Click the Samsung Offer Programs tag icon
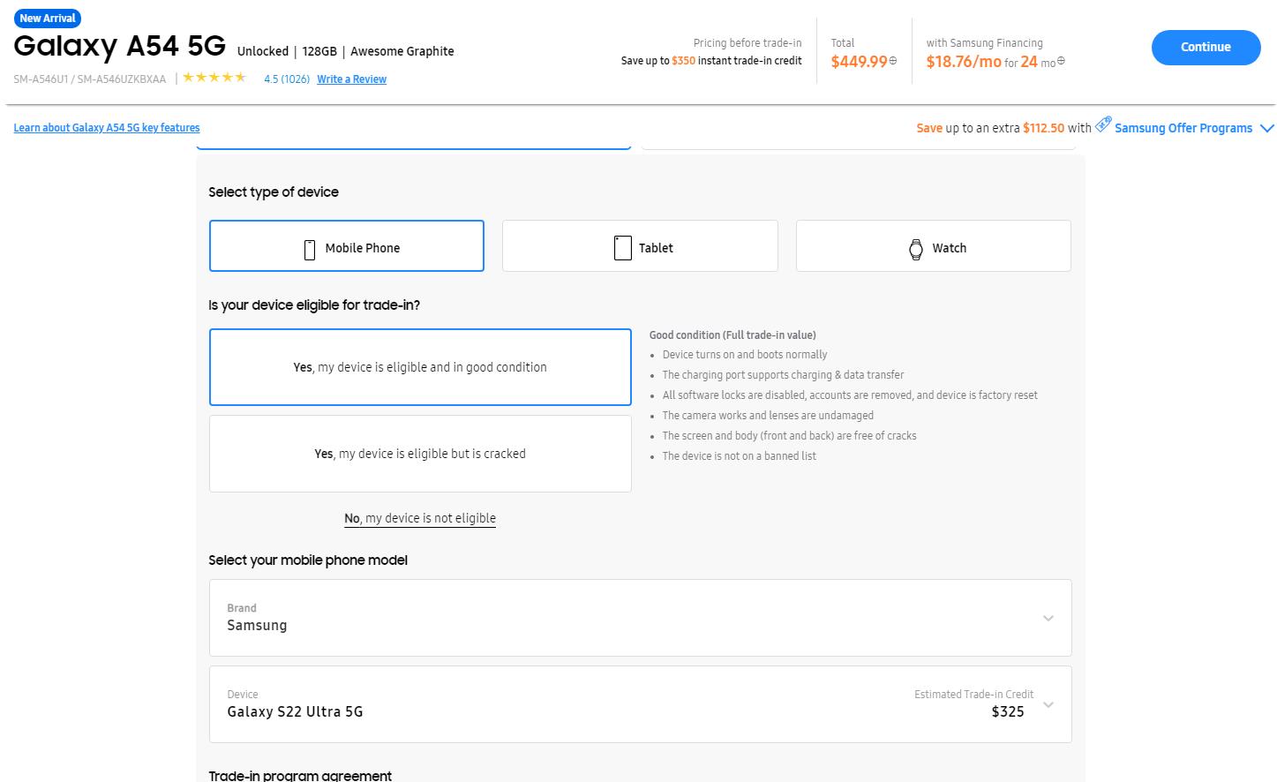Image resolution: width=1277 pixels, height=782 pixels. point(1103,125)
